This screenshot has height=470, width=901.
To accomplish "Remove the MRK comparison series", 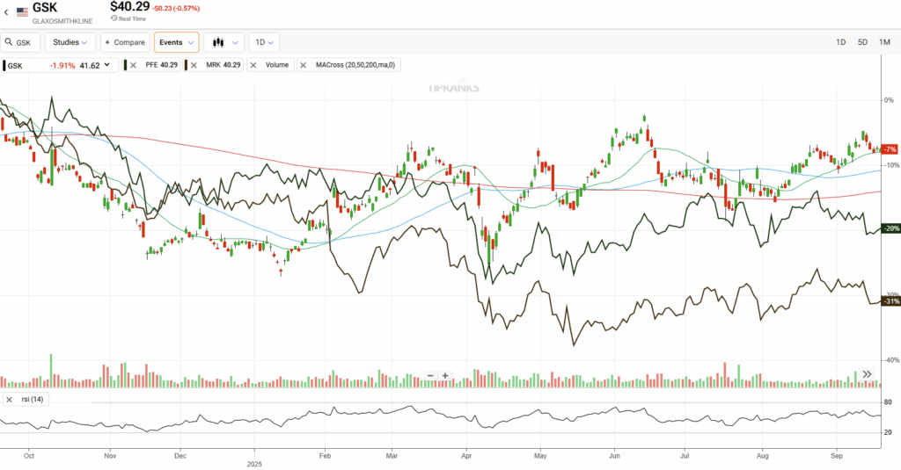I will click(x=194, y=65).
